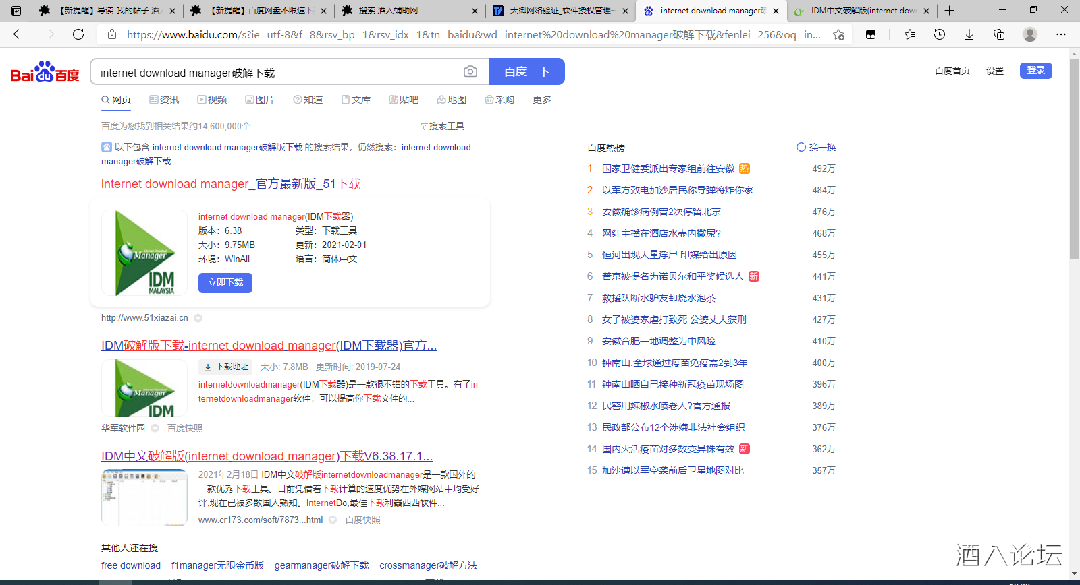This screenshot has width=1080, height=585.
Task: Click the 百度一下 search button
Action: (527, 71)
